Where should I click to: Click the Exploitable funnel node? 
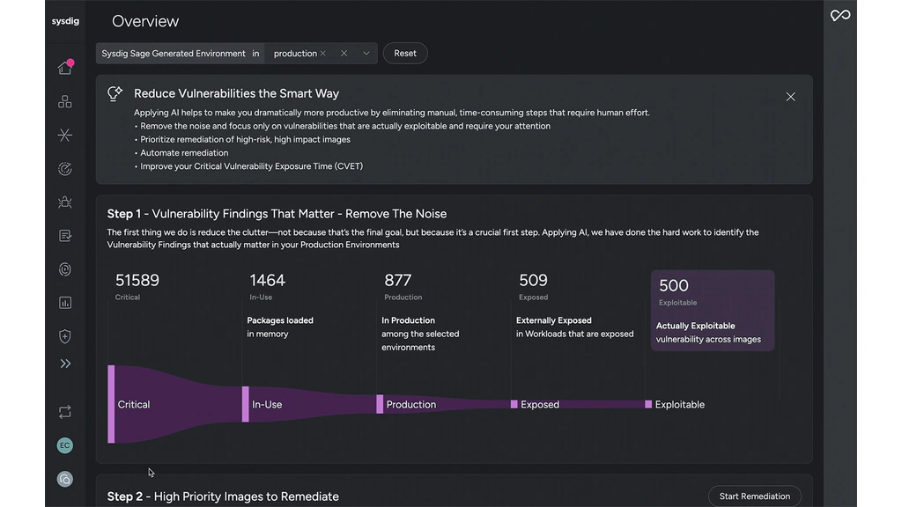648,404
